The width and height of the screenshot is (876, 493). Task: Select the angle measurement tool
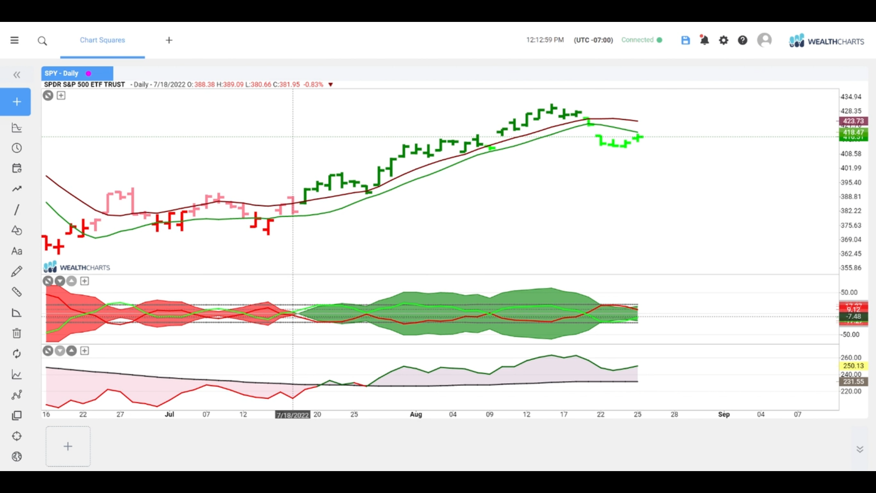(17, 313)
